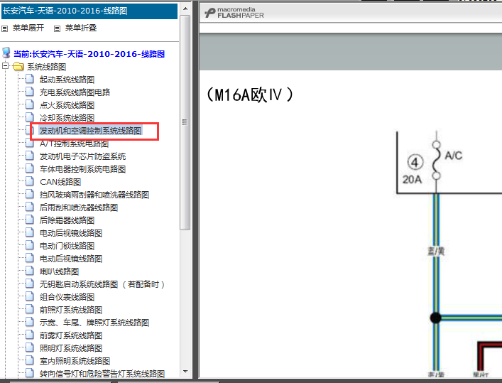
Task: Click the page icon beside 后除霜器线路图
Action: click(29, 220)
